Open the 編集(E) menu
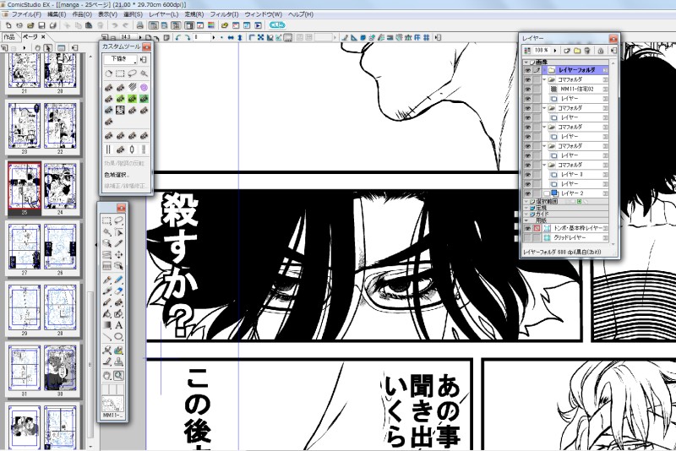The image size is (676, 451). [57, 14]
